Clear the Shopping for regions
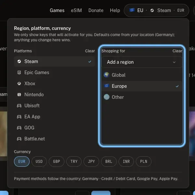 click(177, 51)
